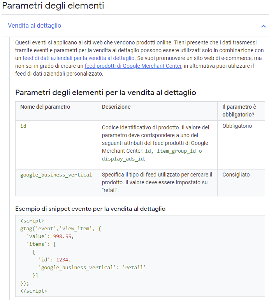Image resolution: width=269 pixels, height=300 pixels.
Task: Click the "Il parametro è obbligatorio?" column header
Action: coord(239,111)
